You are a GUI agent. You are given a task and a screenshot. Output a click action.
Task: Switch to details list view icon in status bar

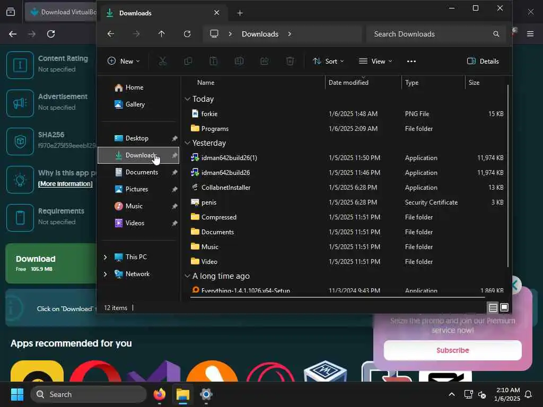493,307
